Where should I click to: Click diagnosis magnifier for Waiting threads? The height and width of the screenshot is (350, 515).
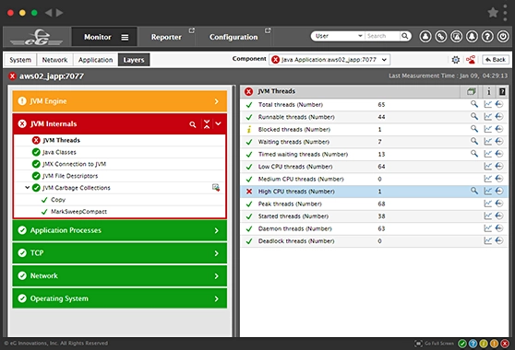(x=474, y=141)
